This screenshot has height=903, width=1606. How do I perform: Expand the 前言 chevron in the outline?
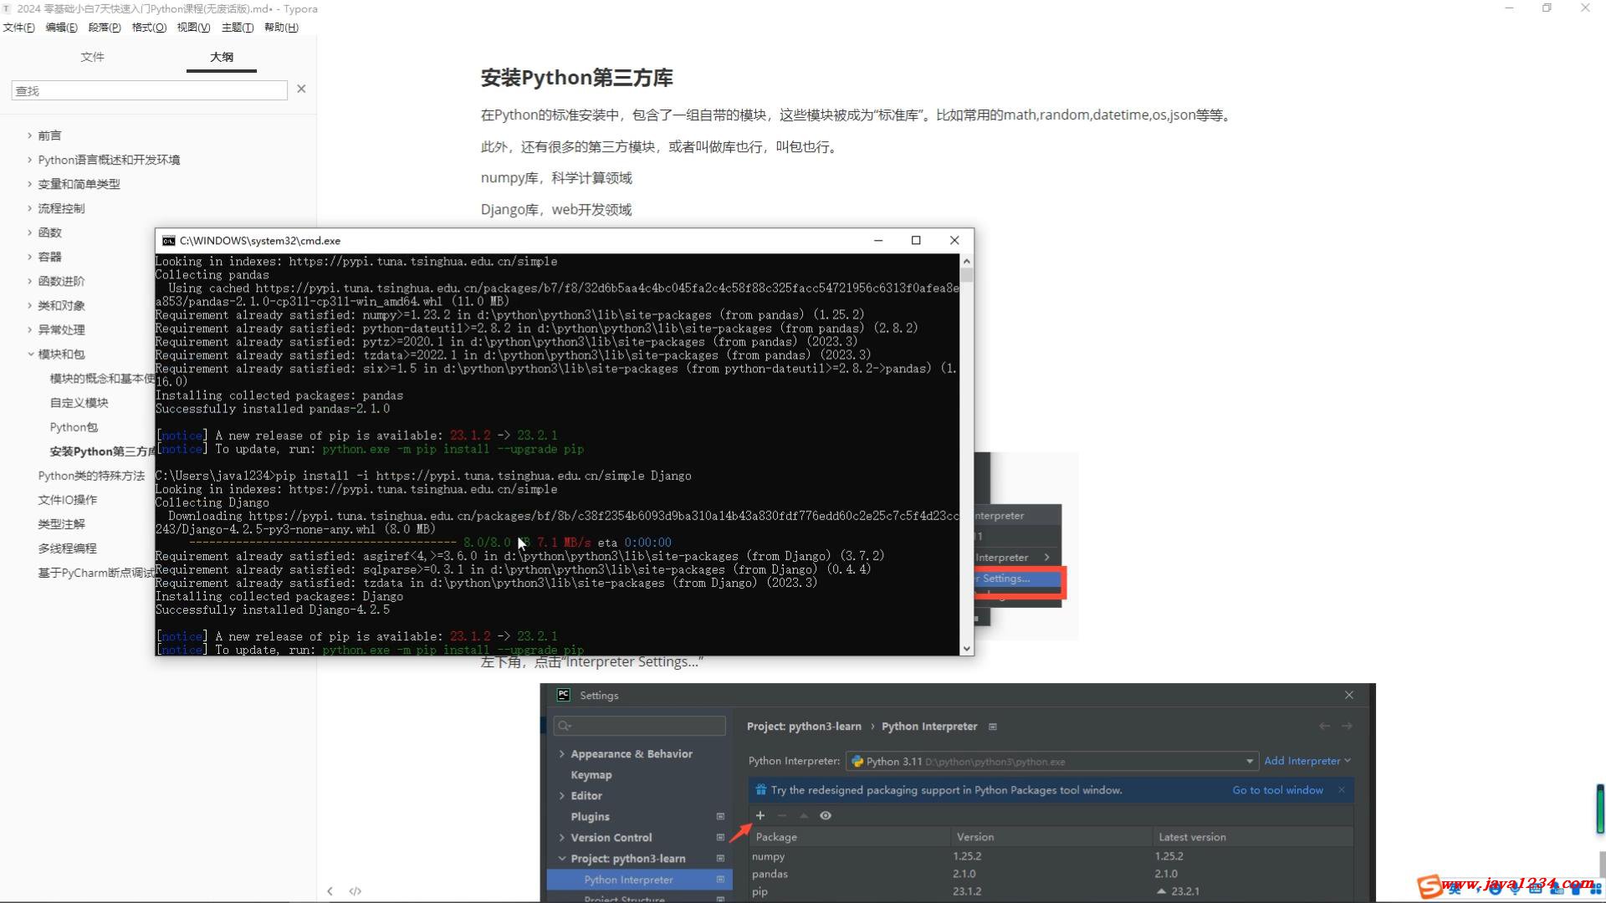click(x=29, y=135)
